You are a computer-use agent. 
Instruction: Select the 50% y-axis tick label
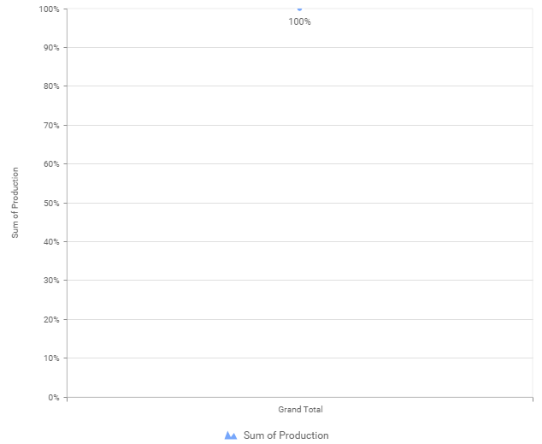[50, 204]
